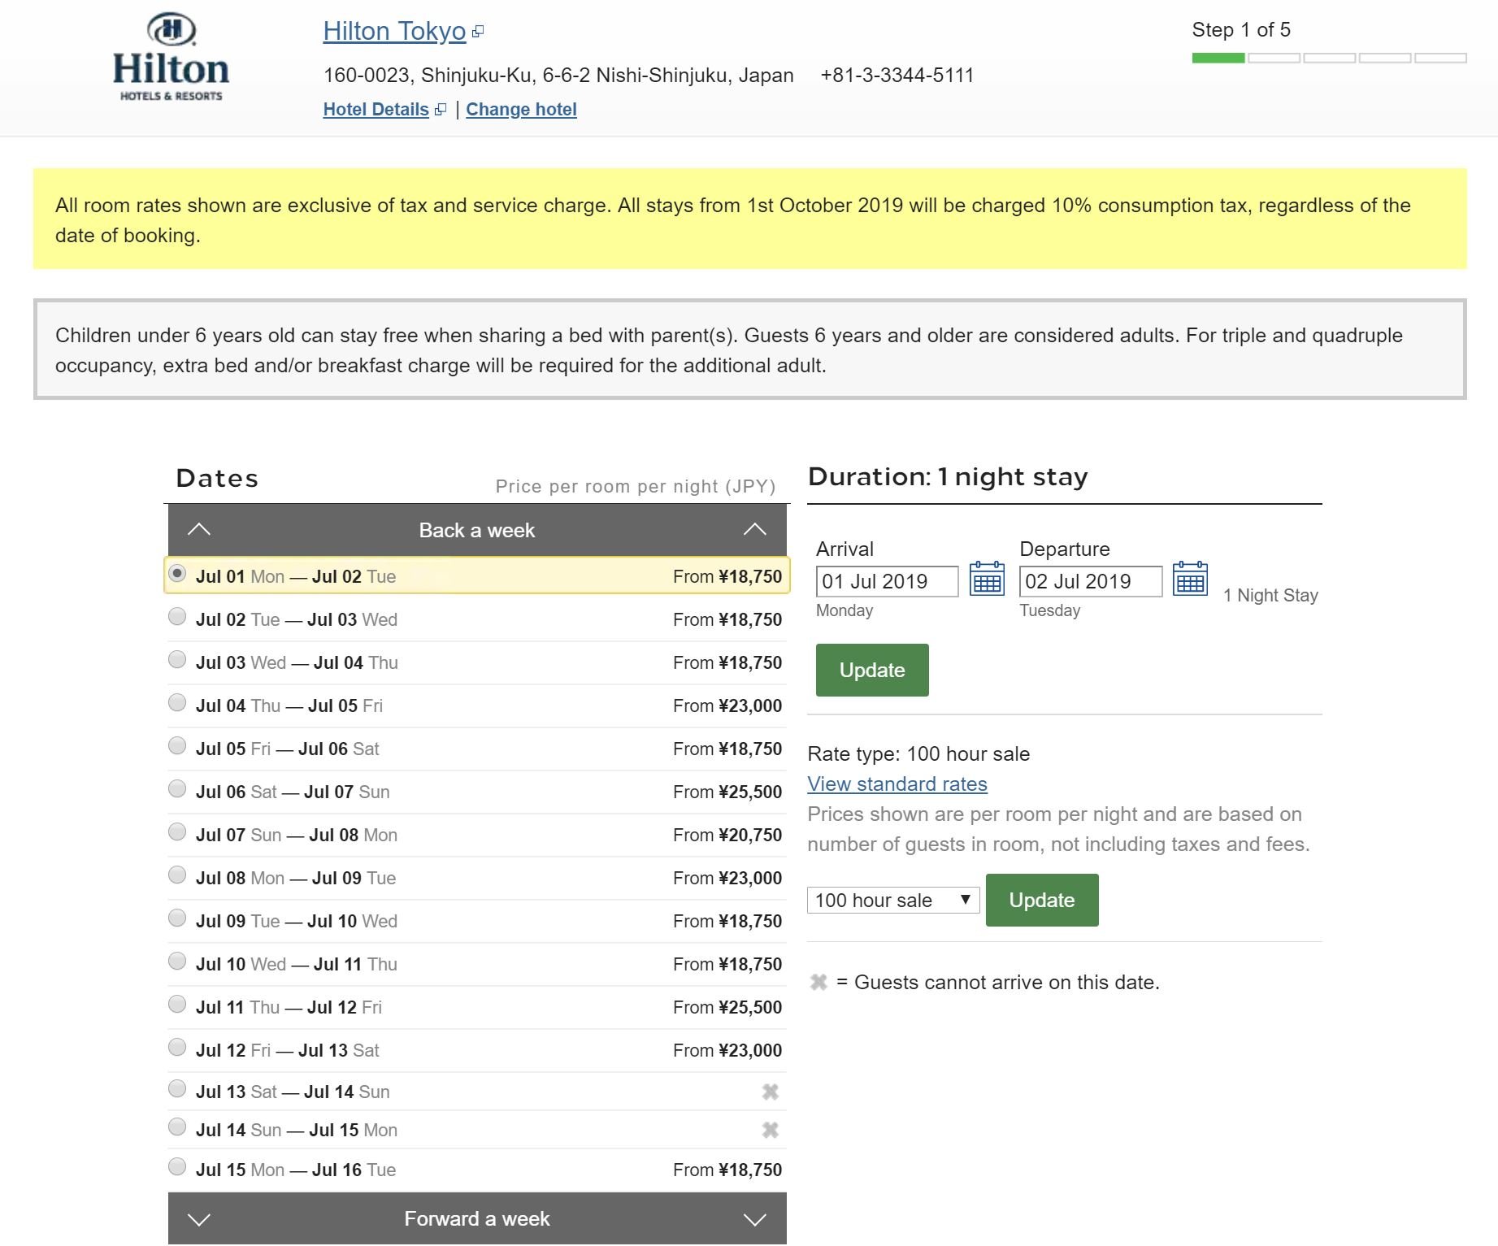Select the Jul 11 Thu — Jul 12 Fri radio button

[177, 1004]
